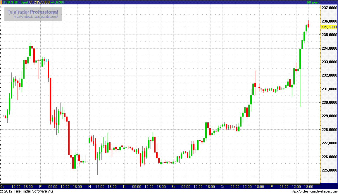The image size is (338, 194).
Task: Click the 228,0000 price axis label
Action: [x=330, y=130]
